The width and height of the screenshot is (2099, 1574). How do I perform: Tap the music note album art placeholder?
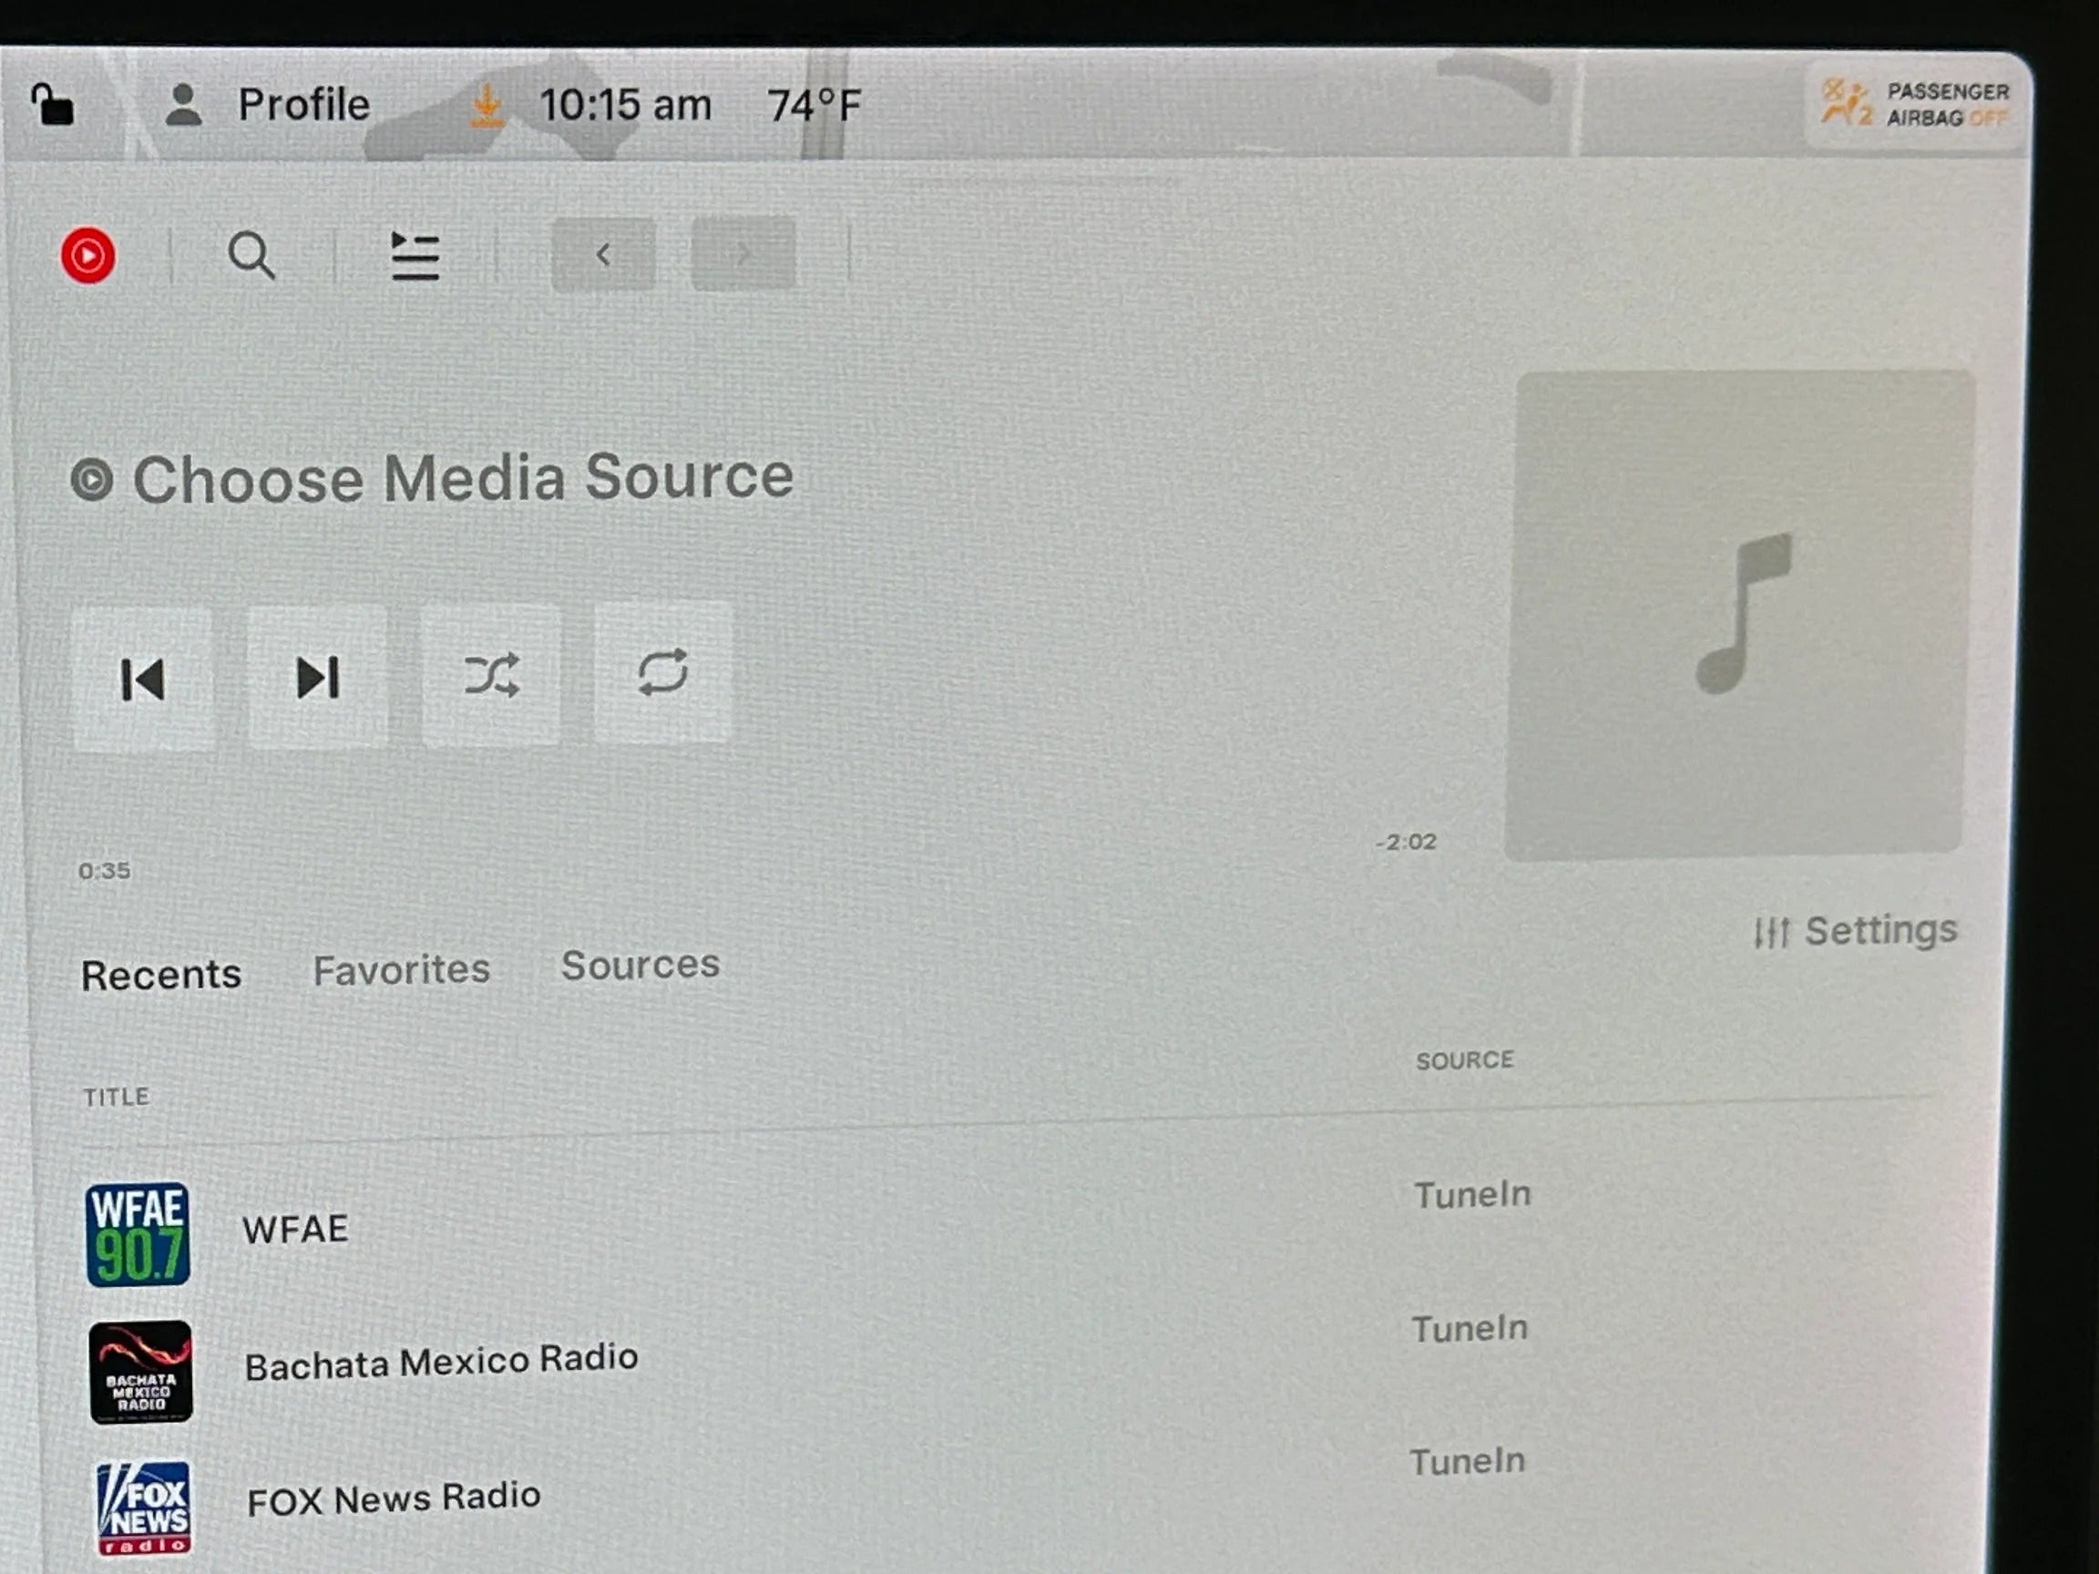coord(1739,615)
